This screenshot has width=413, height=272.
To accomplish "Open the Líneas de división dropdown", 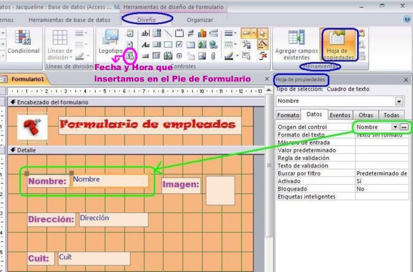I will click(60, 45).
